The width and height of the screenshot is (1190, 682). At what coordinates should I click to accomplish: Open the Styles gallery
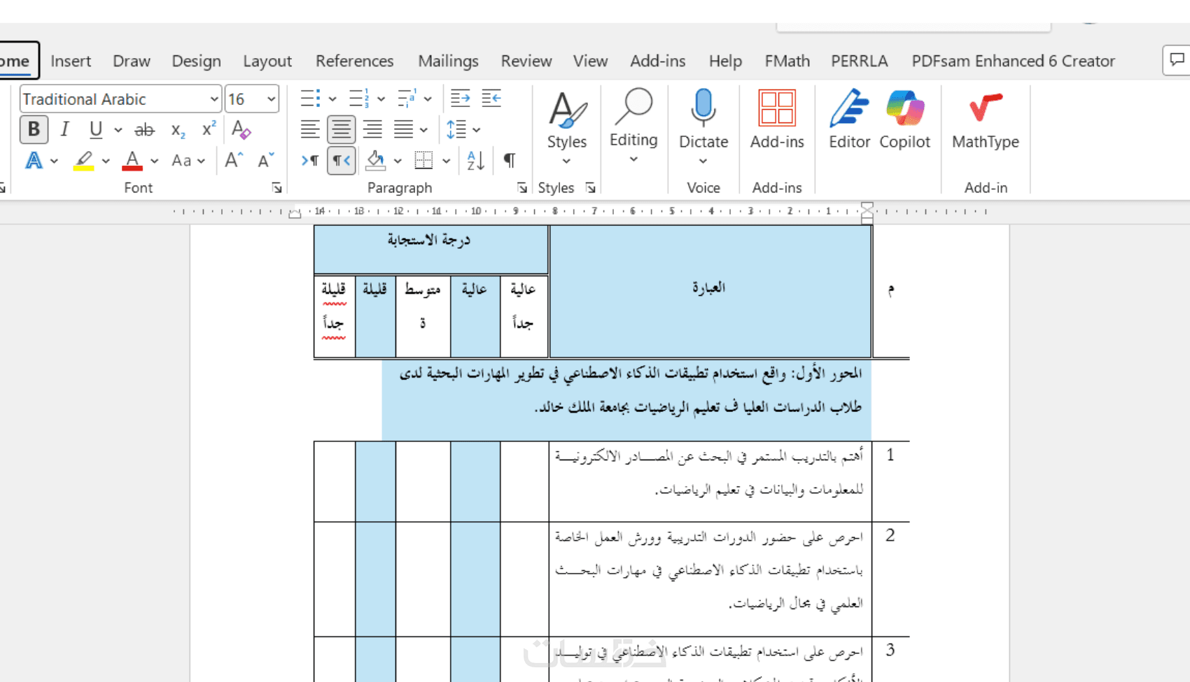[x=567, y=127]
